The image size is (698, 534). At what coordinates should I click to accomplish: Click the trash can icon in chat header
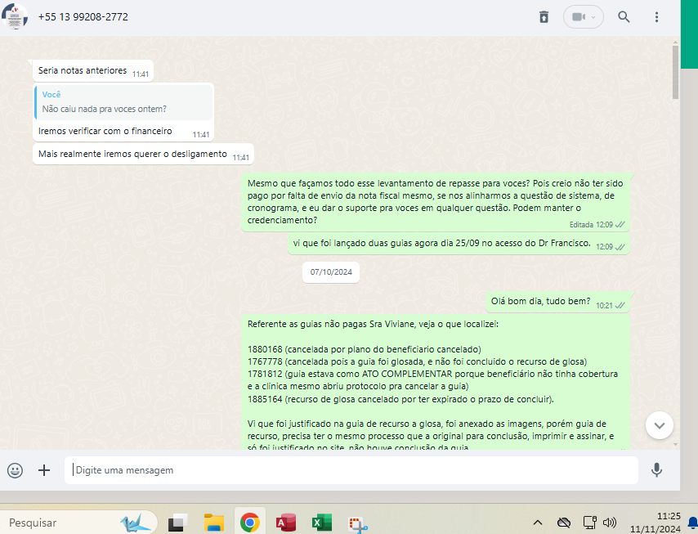(x=544, y=17)
